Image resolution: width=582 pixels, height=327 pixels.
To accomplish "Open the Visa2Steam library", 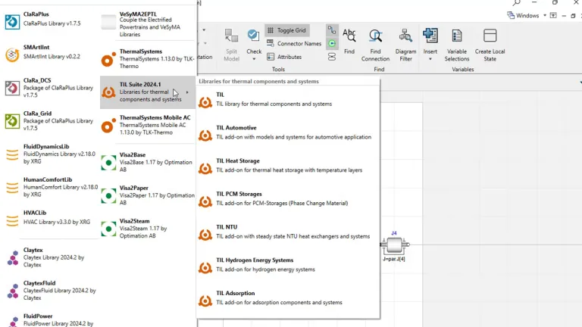I will (148, 229).
